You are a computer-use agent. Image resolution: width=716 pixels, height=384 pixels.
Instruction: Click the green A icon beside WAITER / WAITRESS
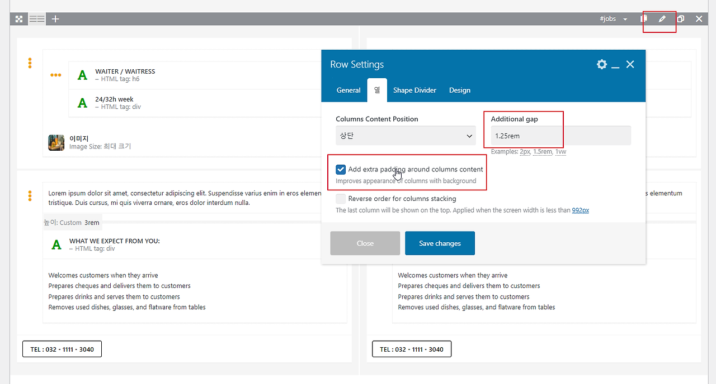[83, 75]
